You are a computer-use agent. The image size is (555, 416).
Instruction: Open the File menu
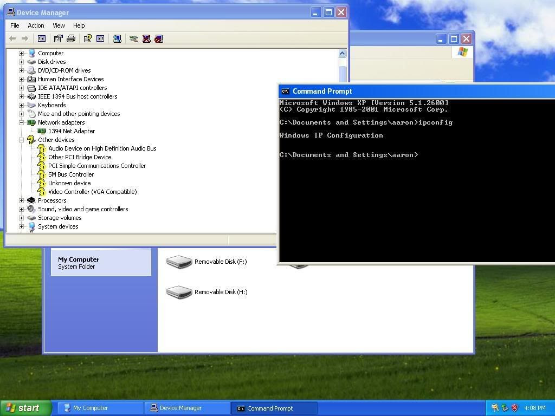(15, 25)
